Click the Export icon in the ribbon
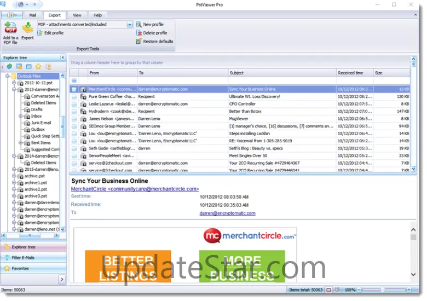 coord(27,30)
